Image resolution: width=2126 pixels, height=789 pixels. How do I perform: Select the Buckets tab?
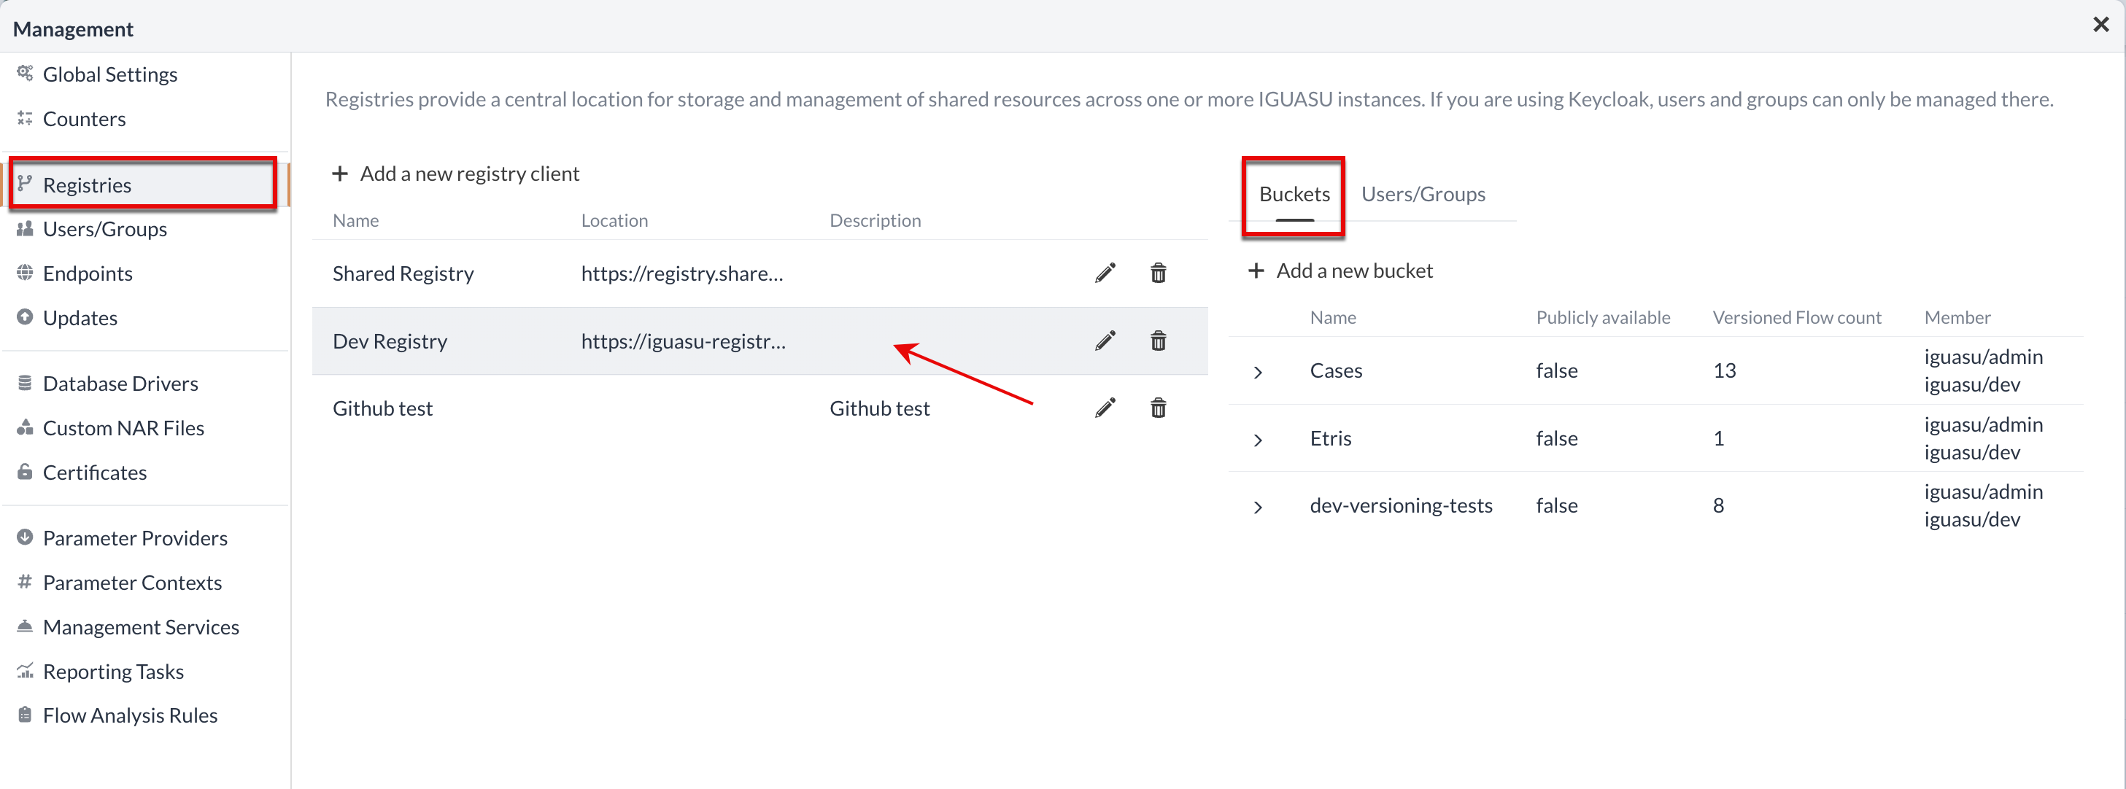tap(1289, 193)
